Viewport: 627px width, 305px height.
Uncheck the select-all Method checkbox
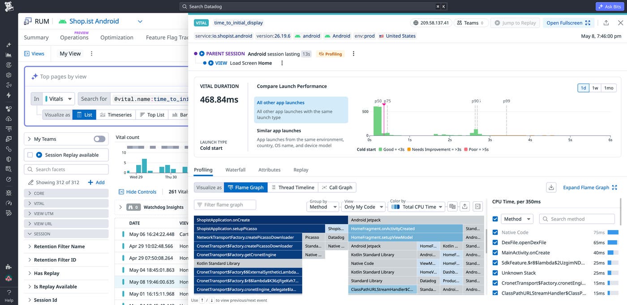(495, 219)
